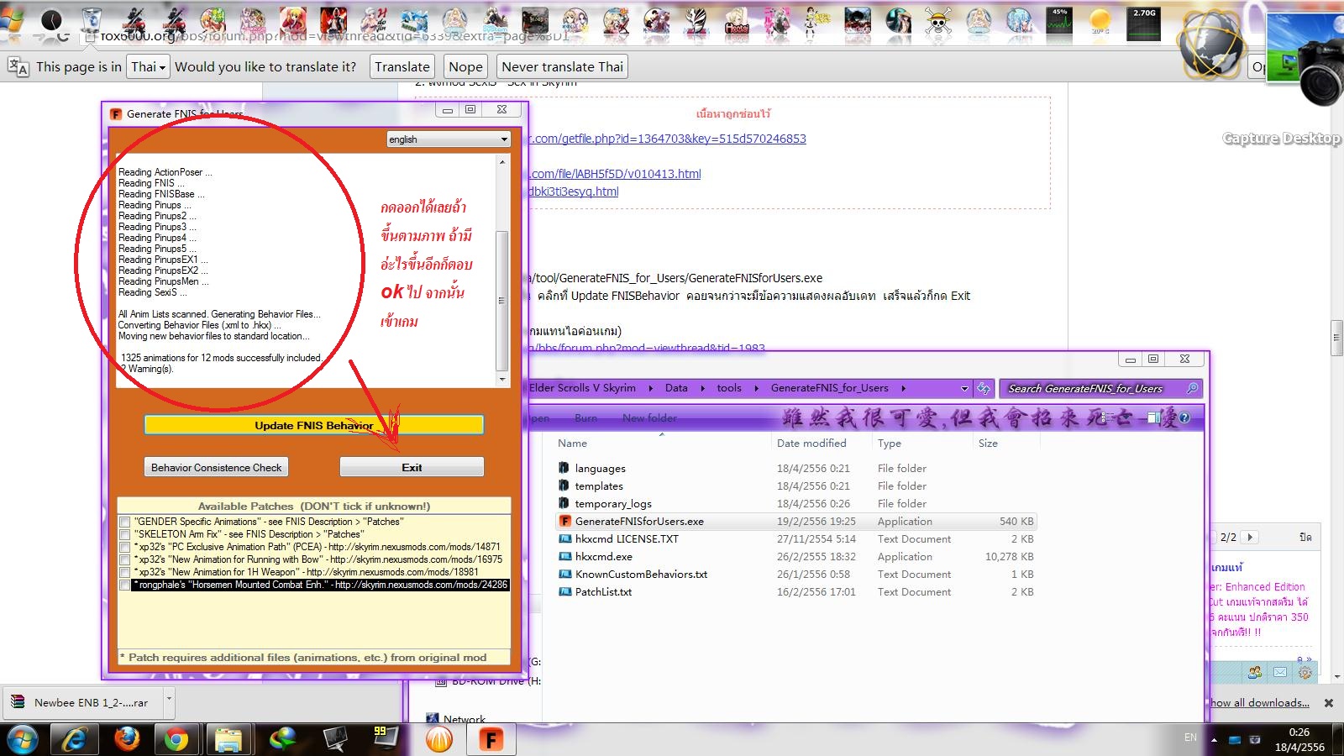Click the temporary_logs folder icon
Screen dimensions: 1344x756
(564, 503)
